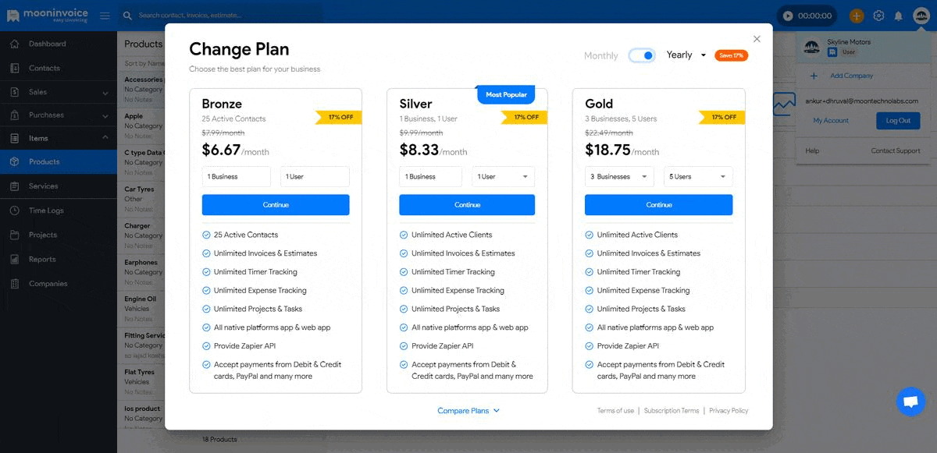Click the Most Popular badge on Silver
Image resolution: width=937 pixels, height=453 pixels.
(x=506, y=94)
